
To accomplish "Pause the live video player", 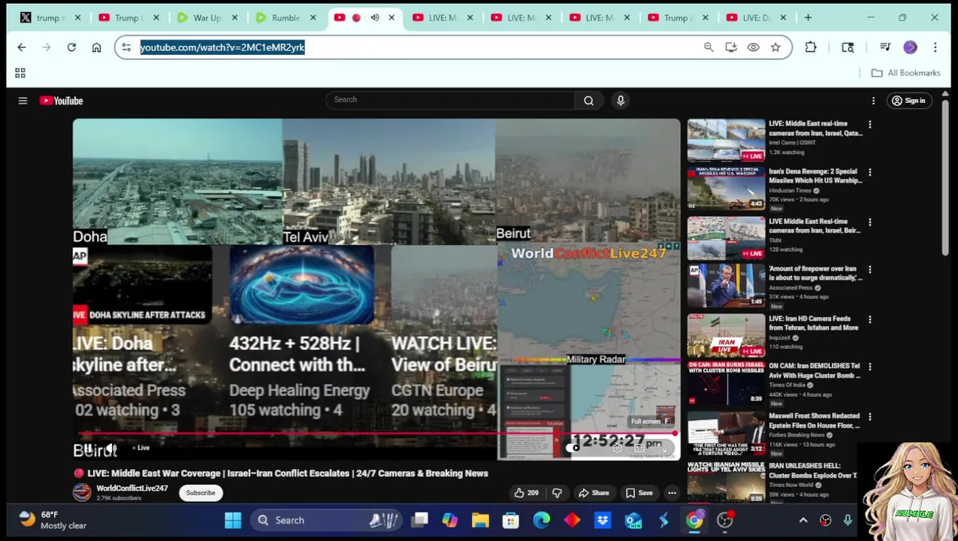I will click(87, 449).
